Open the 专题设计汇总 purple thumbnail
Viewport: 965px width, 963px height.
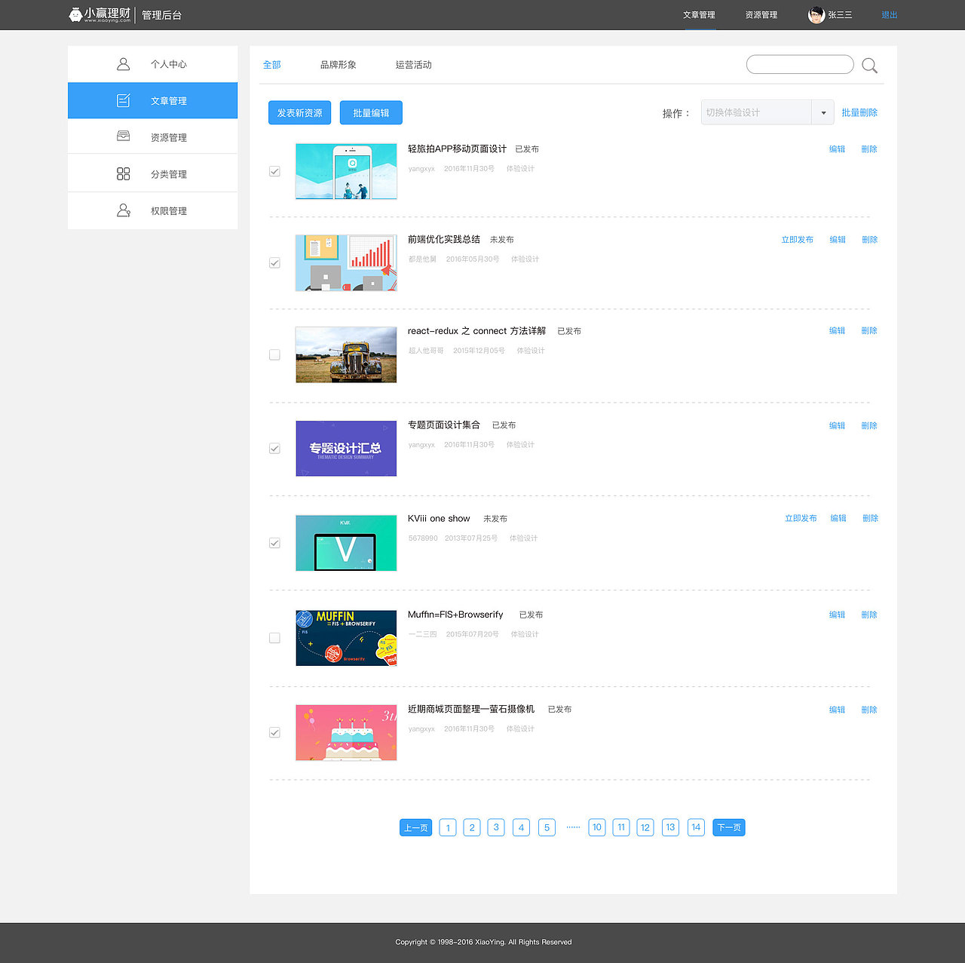click(x=346, y=449)
